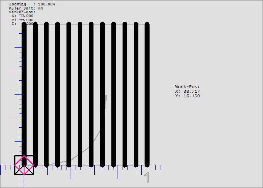The height and width of the screenshot is (188, 263).
Task: Select the first black vertical bar on the left
Action: pyautogui.click(x=24, y=92)
